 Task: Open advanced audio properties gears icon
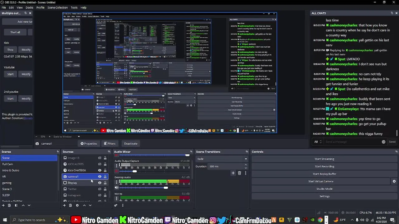click(116, 205)
